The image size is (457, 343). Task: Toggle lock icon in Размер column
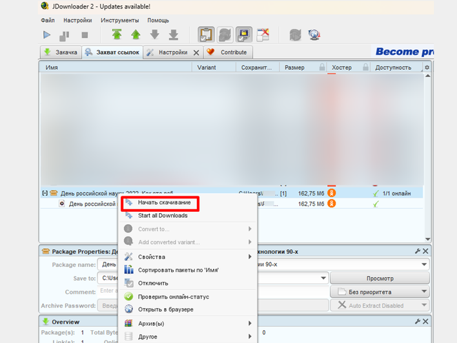pos(322,67)
